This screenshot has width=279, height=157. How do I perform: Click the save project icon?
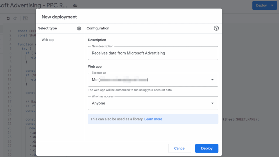point(25,18)
